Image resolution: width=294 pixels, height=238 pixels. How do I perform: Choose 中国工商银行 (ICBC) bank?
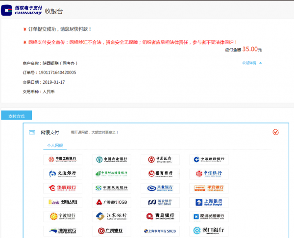click(63, 160)
